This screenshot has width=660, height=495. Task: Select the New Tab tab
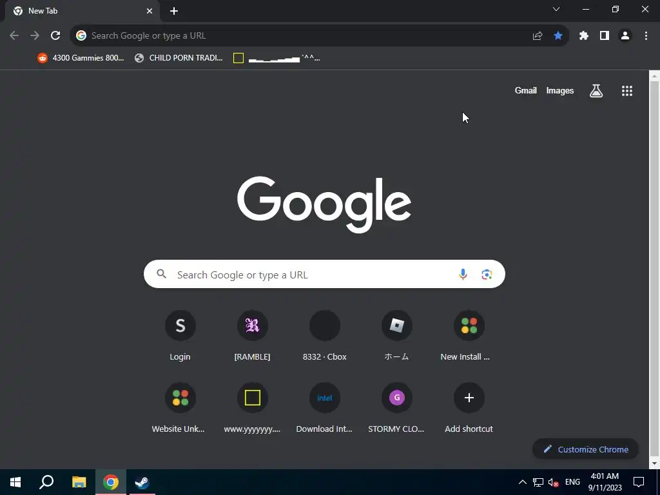(x=82, y=11)
